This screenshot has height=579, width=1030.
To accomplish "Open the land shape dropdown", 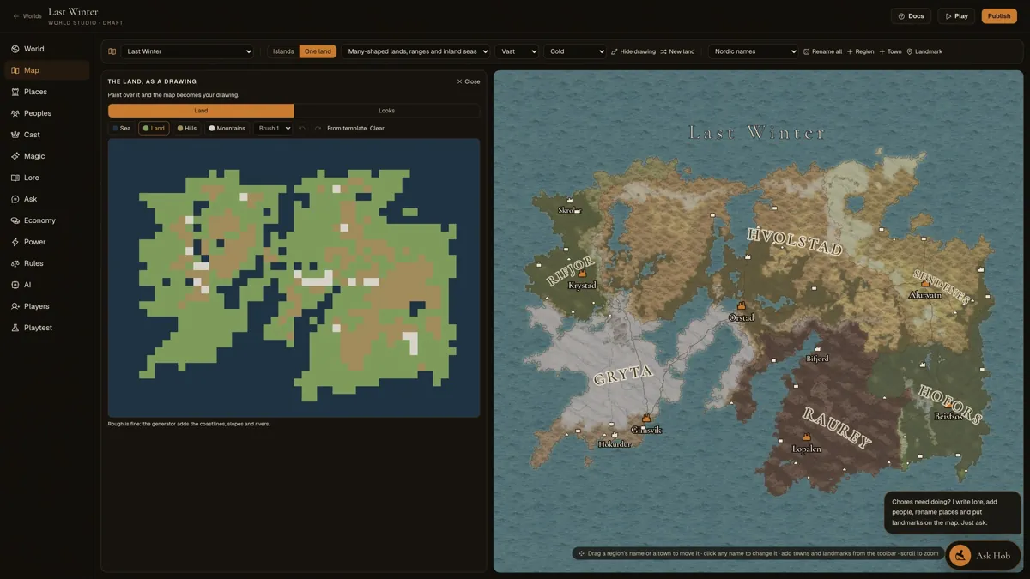I will pyautogui.click(x=416, y=51).
